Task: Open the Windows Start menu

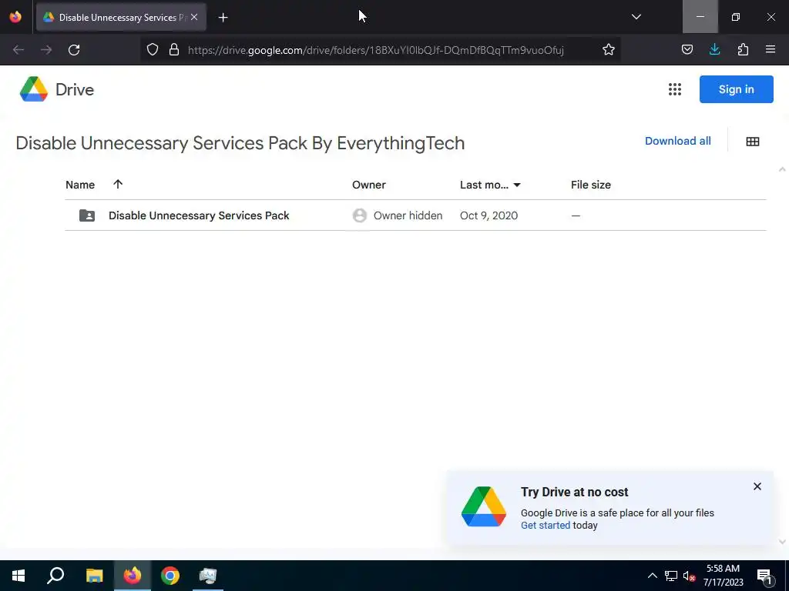Action: point(18,576)
